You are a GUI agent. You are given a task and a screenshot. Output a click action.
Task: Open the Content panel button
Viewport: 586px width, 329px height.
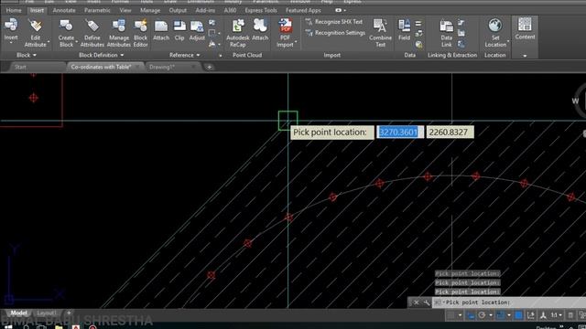525,28
